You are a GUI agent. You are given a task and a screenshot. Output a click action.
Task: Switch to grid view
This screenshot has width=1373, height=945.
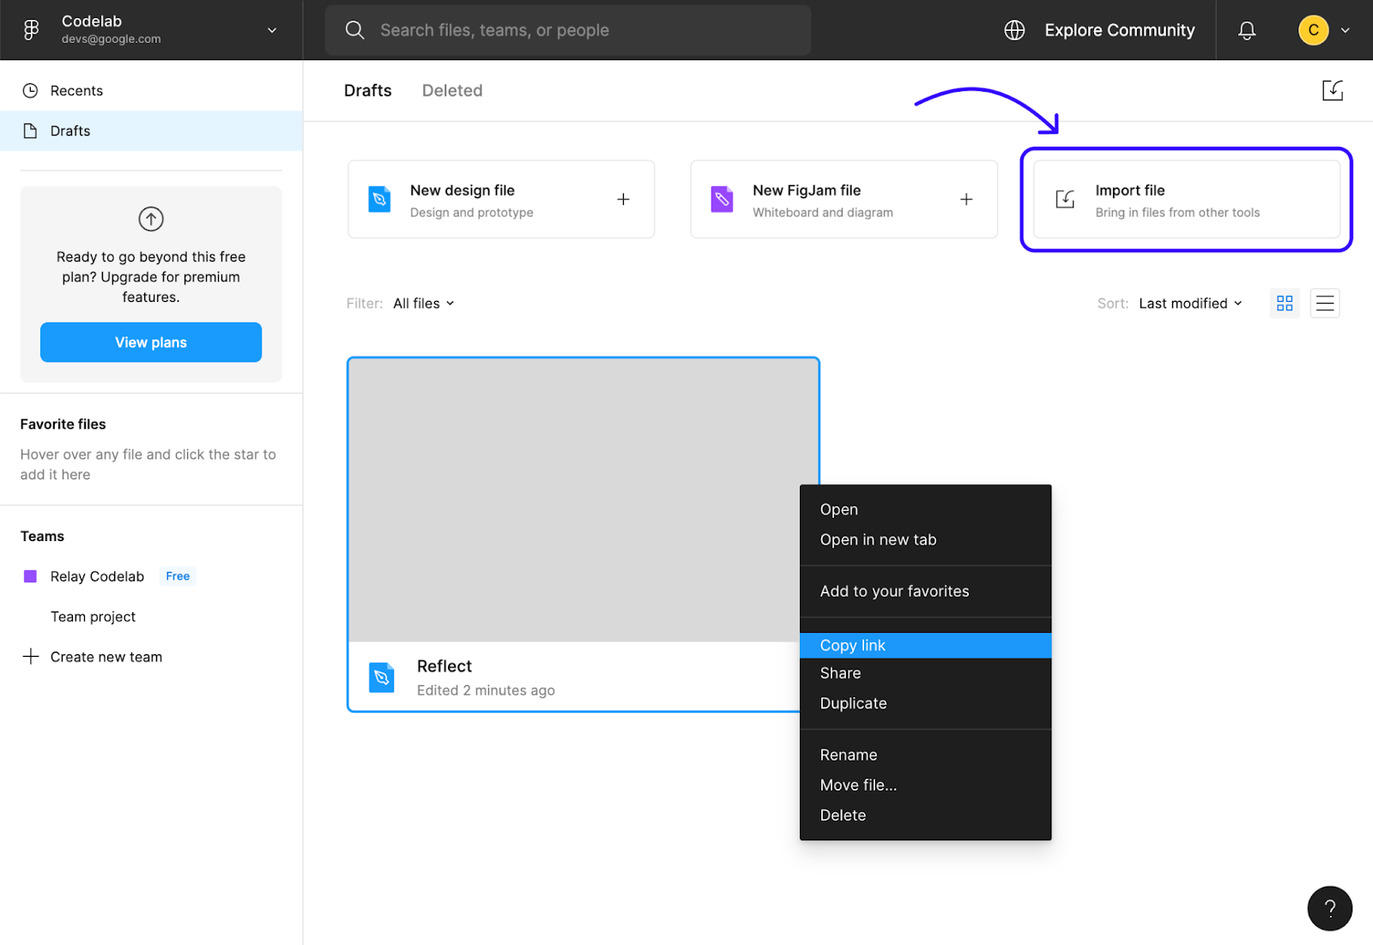point(1285,304)
